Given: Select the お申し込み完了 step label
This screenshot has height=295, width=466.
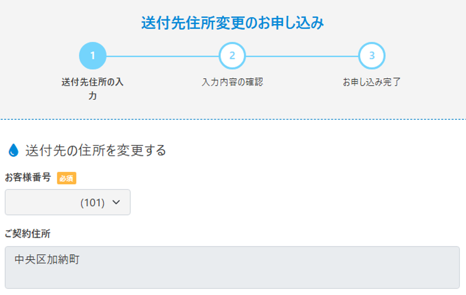Looking at the screenshot, I should pyautogui.click(x=372, y=82).
